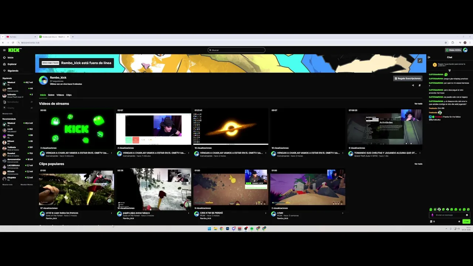Screen dimensions: 473x266
Task: Click the pencil edit icon on banner
Action: pyautogui.click(x=420, y=61)
